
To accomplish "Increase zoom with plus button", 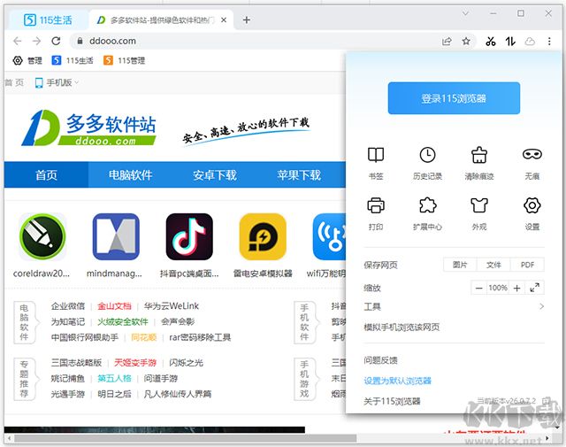I will [516, 288].
